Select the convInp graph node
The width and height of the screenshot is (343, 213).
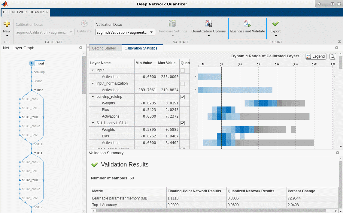point(32,72)
